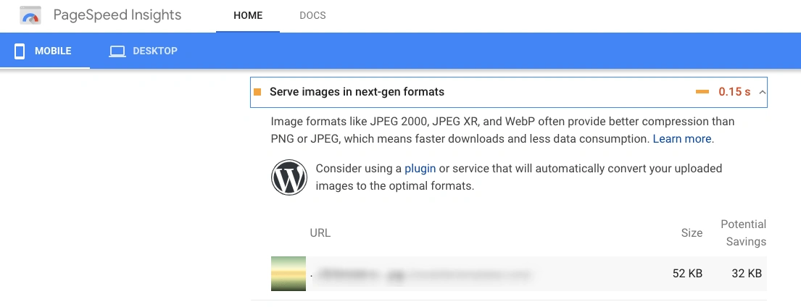This screenshot has height=307, width=801.
Task: Switch to the MOBILE results tab label
Action: tap(53, 51)
